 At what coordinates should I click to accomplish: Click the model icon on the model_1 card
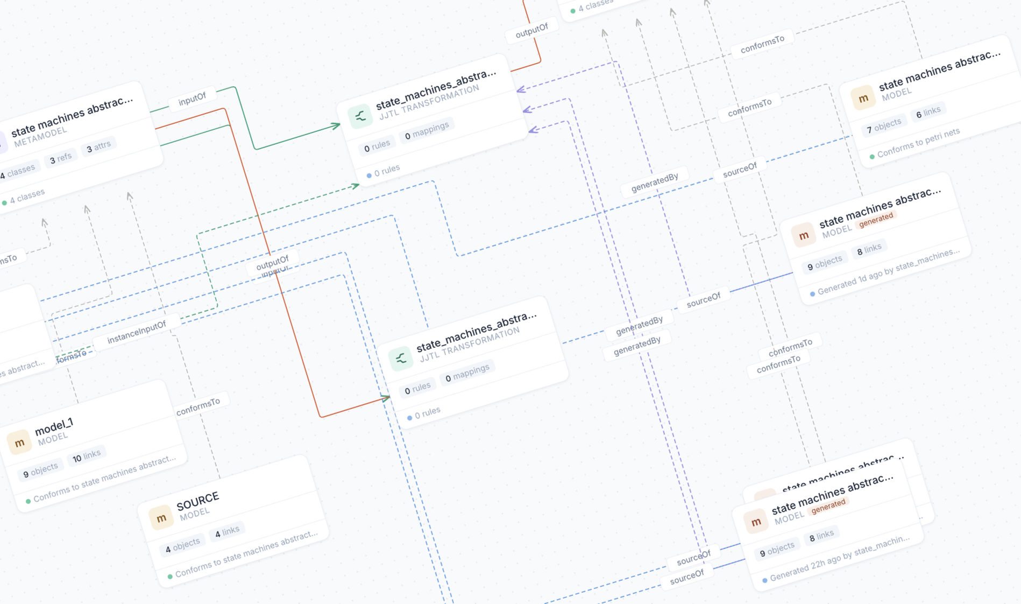pyautogui.click(x=20, y=442)
